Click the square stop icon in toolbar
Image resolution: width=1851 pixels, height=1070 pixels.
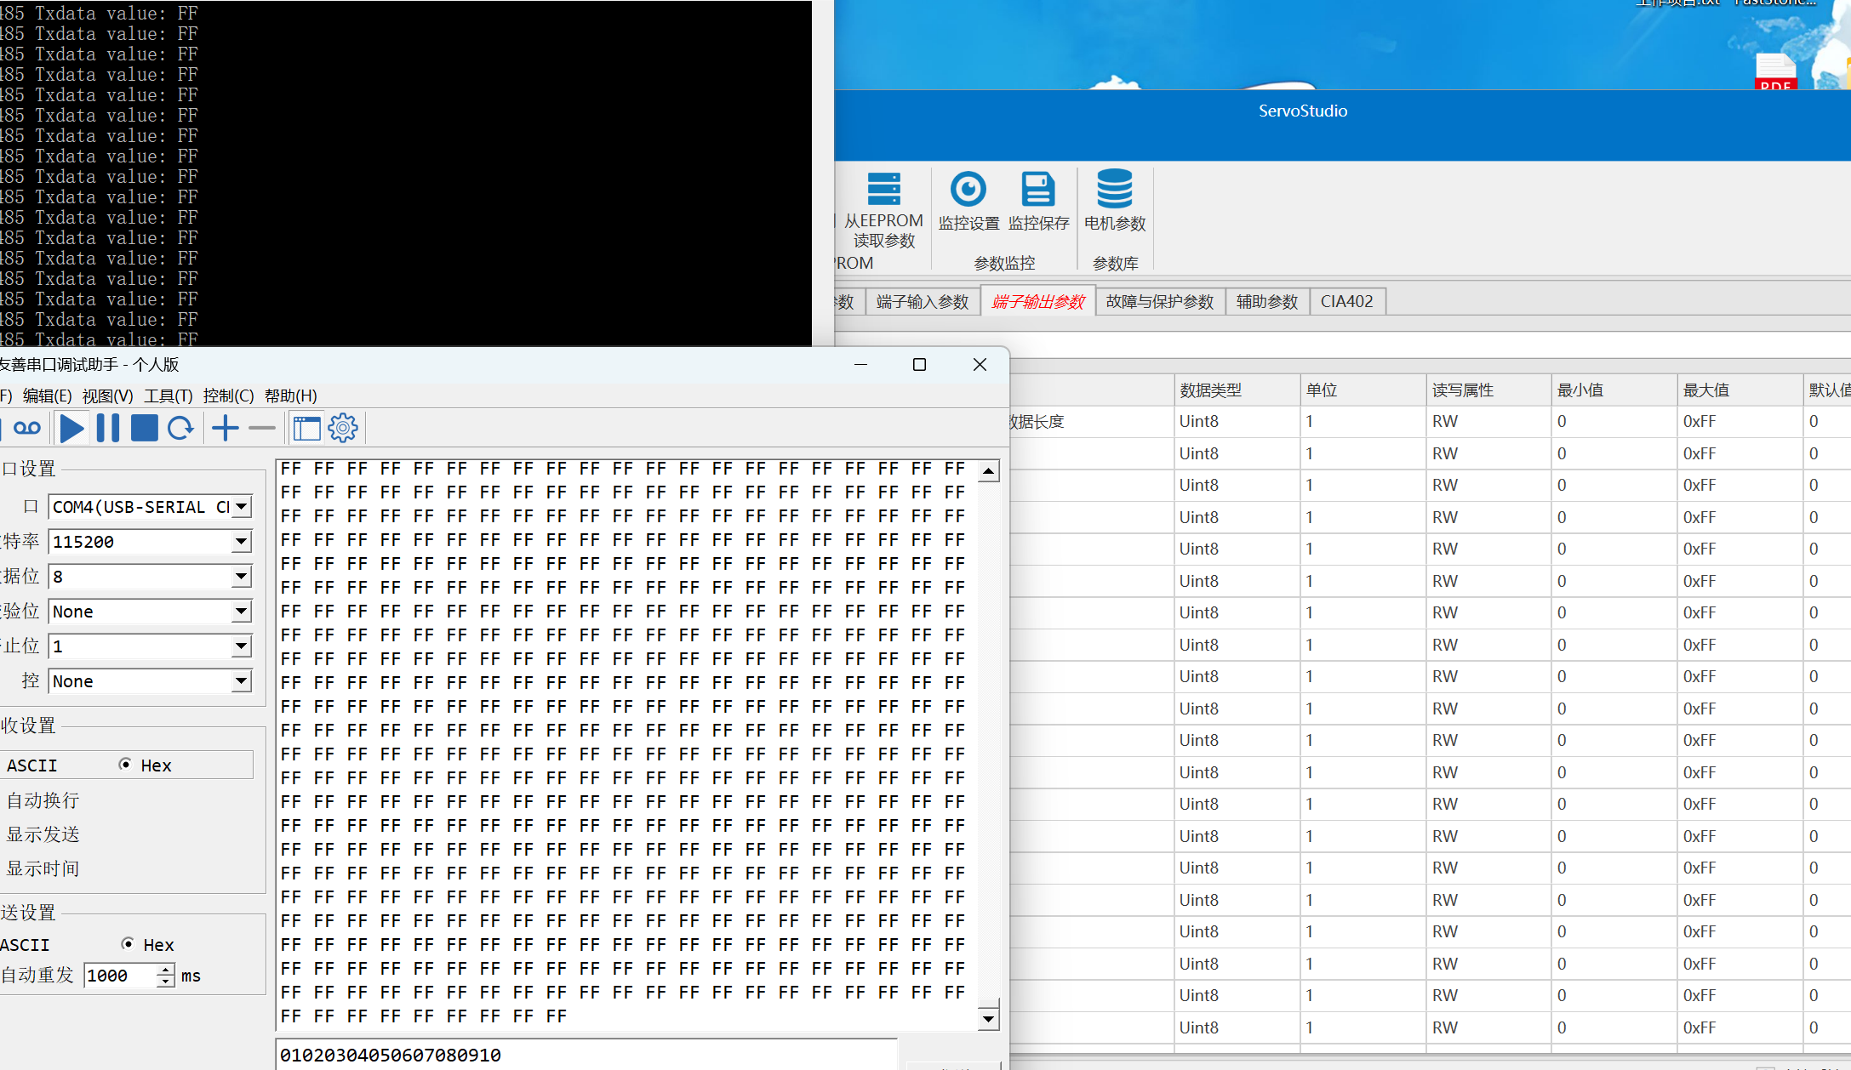(x=144, y=428)
